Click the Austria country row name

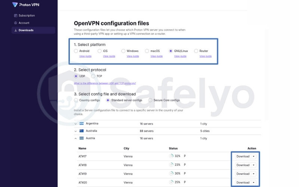point(90,138)
